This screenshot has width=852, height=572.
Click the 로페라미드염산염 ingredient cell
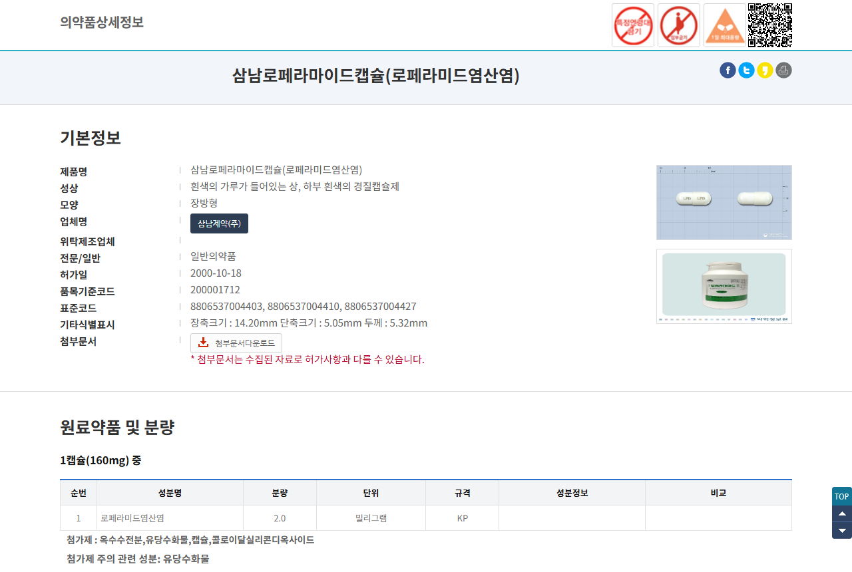(170, 518)
